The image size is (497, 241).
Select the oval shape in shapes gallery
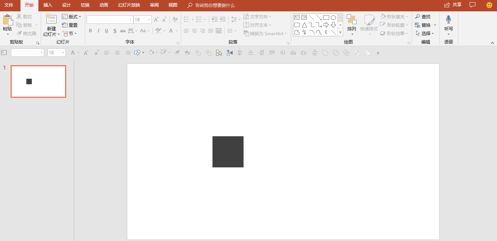point(333,18)
